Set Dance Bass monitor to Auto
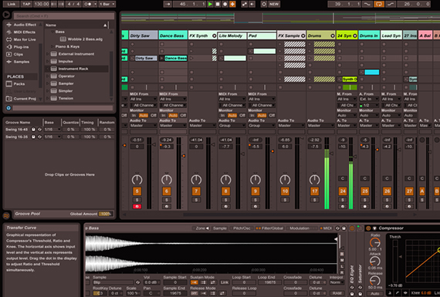Viewport: 440px width, 297px height. point(173,115)
